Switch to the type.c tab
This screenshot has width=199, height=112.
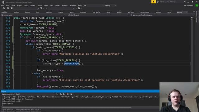click(x=72, y=12)
